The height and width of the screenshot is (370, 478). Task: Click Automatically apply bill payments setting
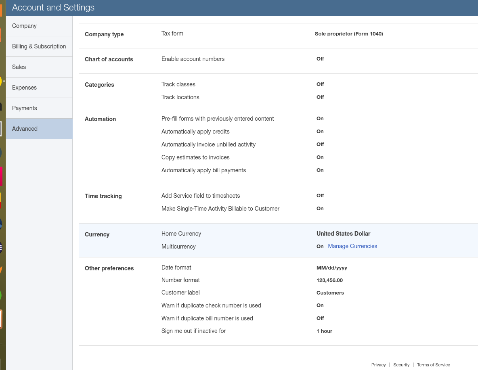pos(203,170)
